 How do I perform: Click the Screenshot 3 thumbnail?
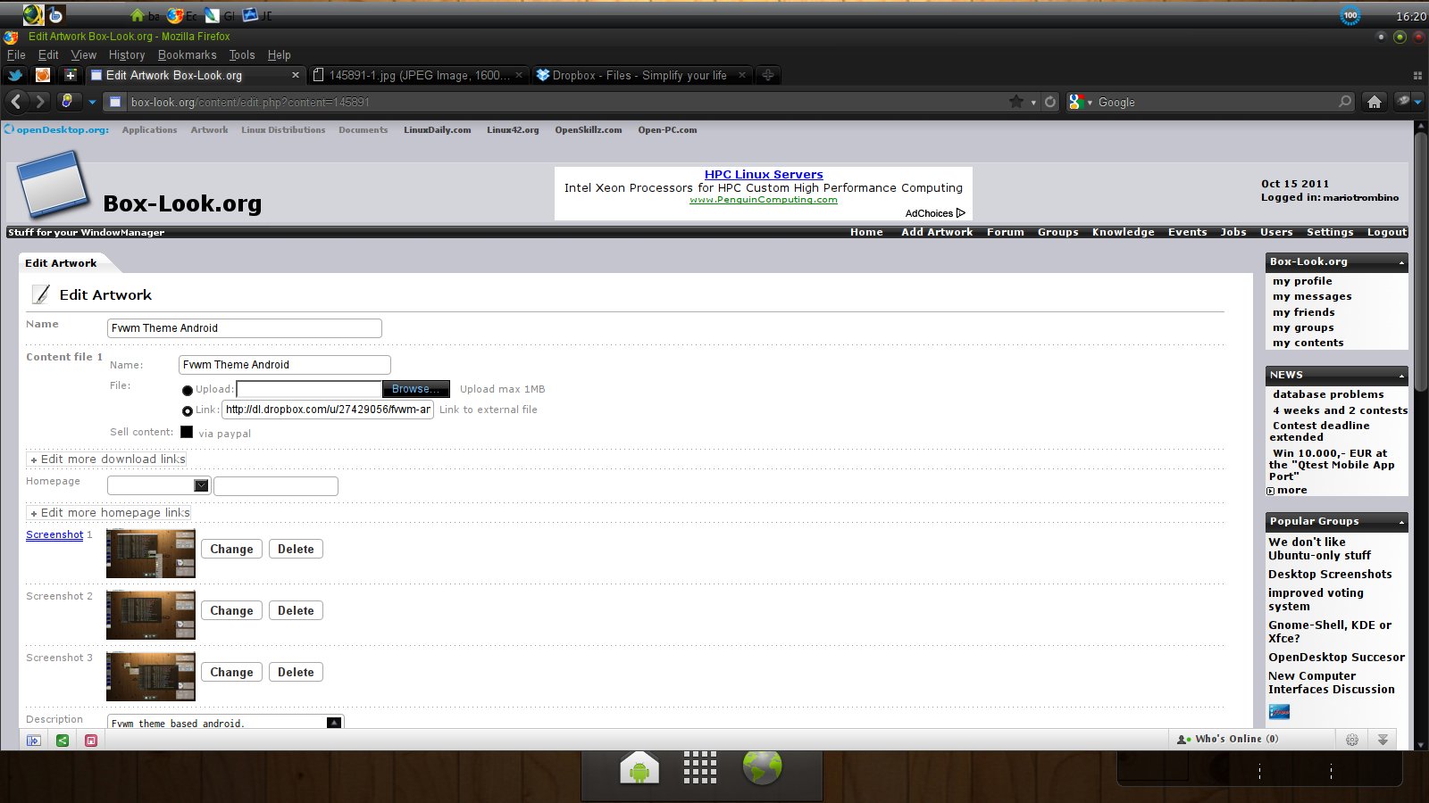point(151,676)
